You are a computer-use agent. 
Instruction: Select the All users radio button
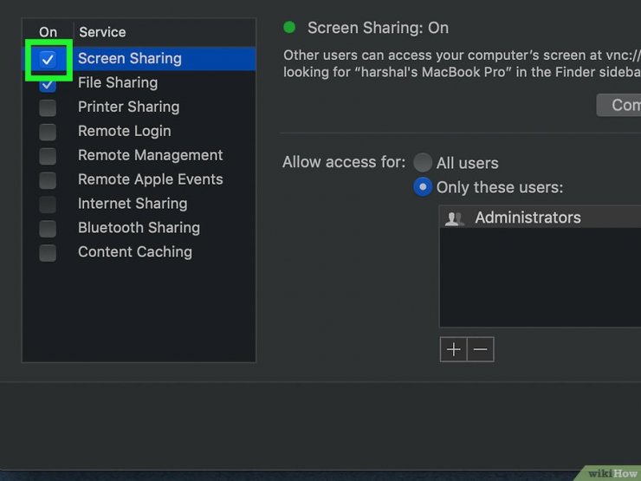click(x=423, y=163)
